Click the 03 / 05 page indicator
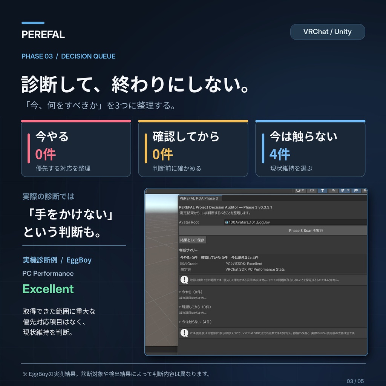This screenshot has width=386, height=386. point(355,381)
